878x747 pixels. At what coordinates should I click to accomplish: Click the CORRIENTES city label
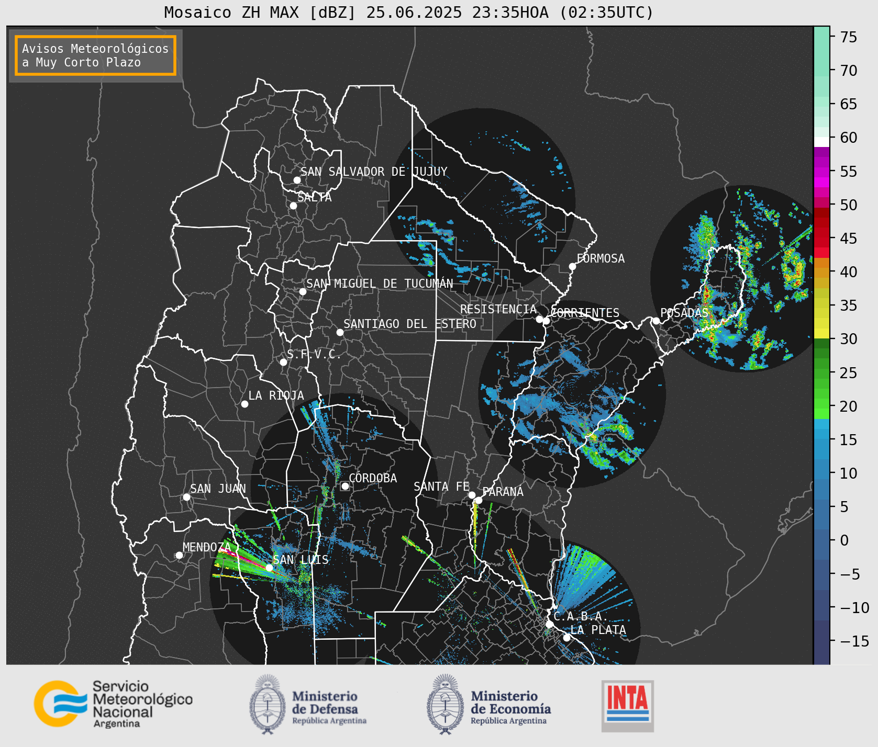pos(585,313)
